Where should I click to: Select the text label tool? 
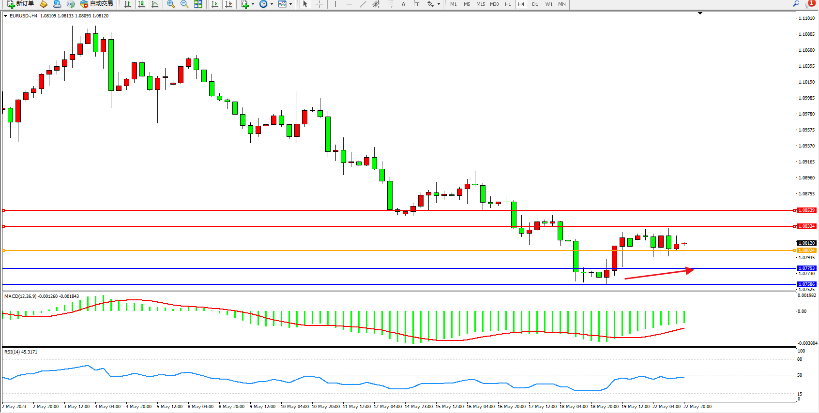(417, 4)
